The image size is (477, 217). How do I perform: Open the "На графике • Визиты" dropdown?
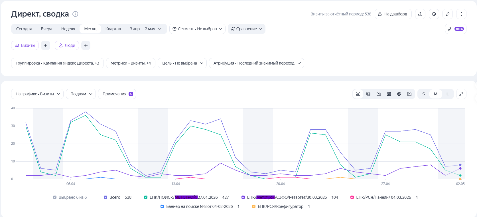[37, 94]
